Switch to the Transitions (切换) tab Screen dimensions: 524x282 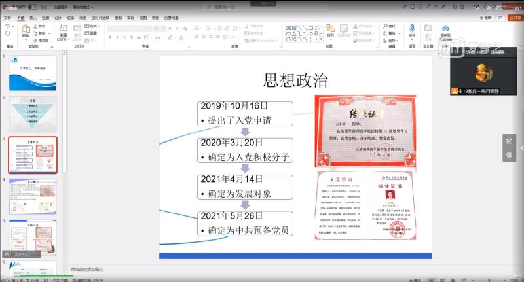point(70,18)
